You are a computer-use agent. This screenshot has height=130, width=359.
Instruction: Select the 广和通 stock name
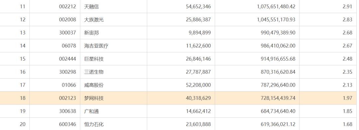[x=91, y=111]
